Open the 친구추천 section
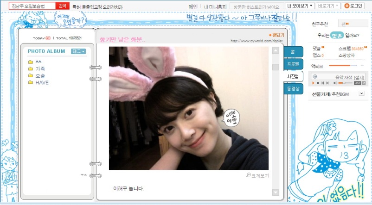Image resolution: width=372 pixels, height=205 pixels. pyautogui.click(x=320, y=24)
